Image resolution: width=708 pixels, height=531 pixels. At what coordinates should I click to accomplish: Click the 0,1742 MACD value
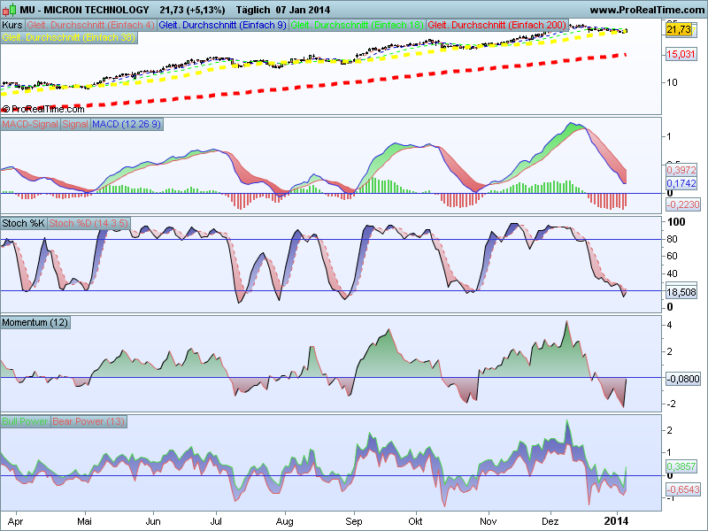681,183
